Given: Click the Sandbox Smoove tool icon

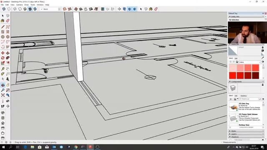Looking at the screenshot, I should point(76,9).
